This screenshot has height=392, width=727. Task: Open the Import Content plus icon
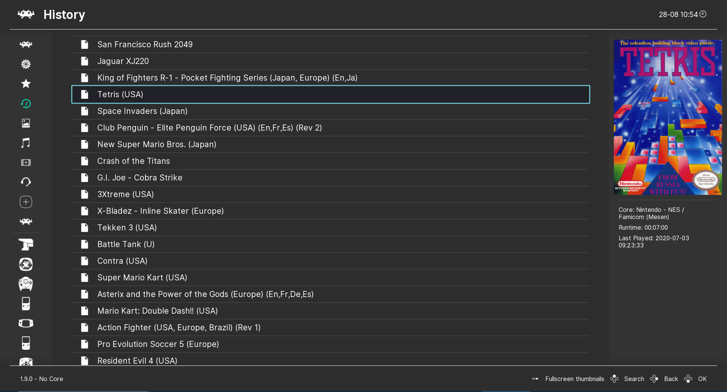(26, 202)
